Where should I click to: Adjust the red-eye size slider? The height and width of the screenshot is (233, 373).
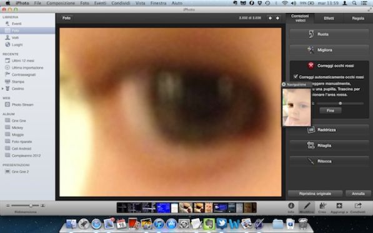click(x=340, y=104)
